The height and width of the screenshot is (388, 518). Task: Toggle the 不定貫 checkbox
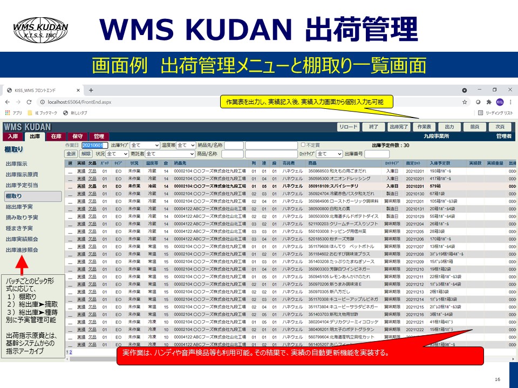click(x=303, y=144)
